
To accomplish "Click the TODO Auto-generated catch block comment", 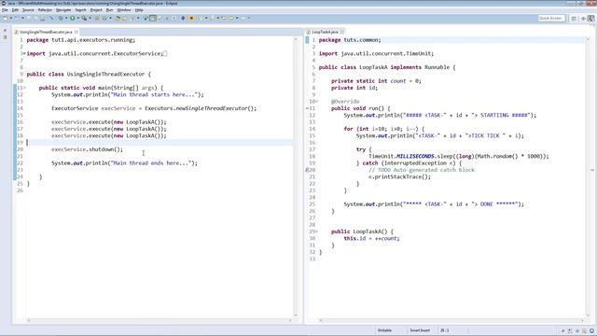I will coord(422,170).
